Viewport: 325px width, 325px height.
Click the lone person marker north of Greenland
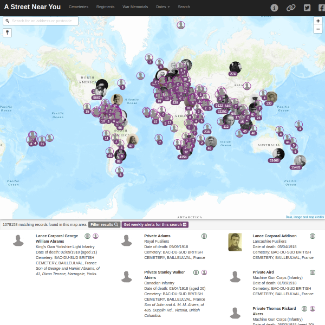coord(181,25)
